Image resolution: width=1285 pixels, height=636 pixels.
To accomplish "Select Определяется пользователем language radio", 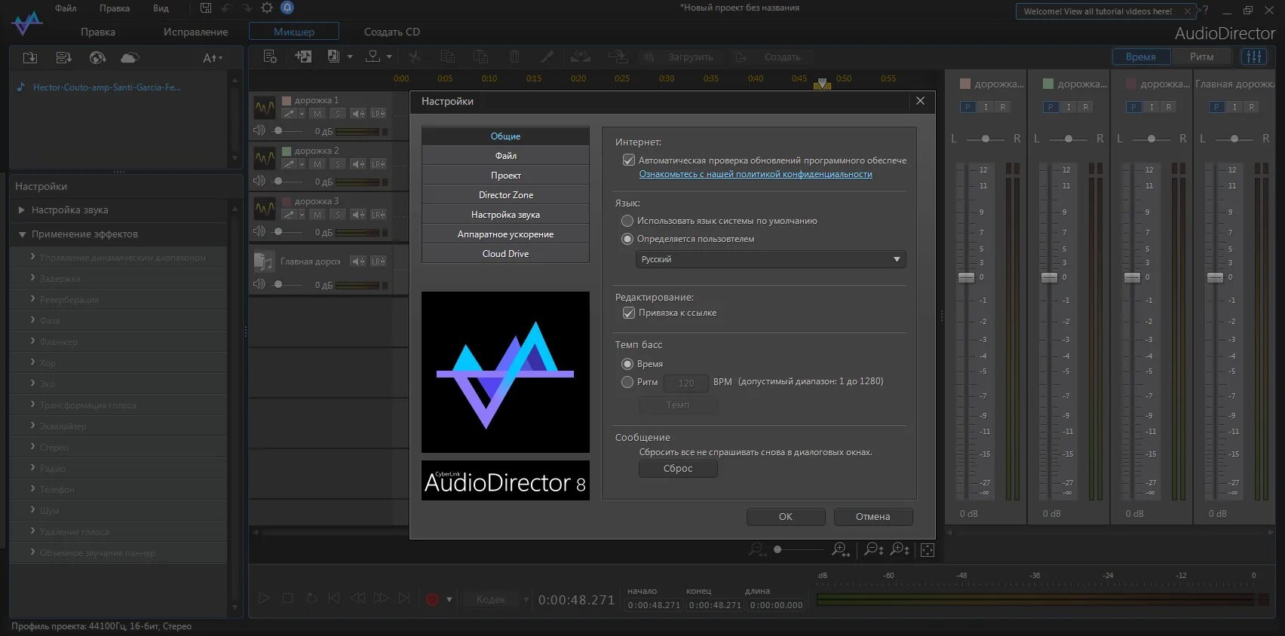I will (627, 239).
